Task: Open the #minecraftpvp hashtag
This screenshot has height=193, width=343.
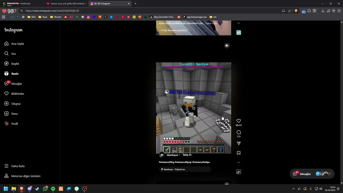Action: tap(183, 162)
